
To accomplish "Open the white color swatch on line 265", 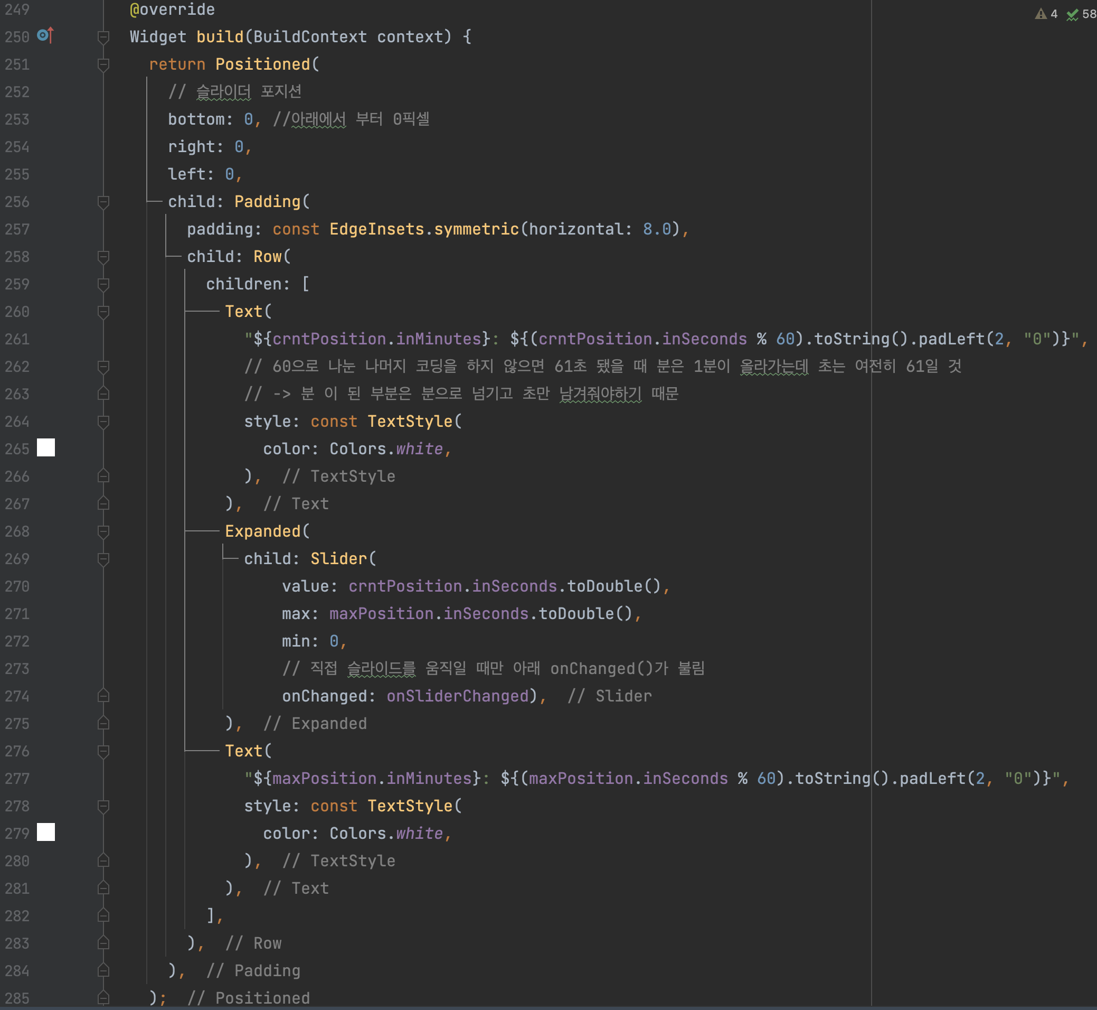I will coord(46,448).
